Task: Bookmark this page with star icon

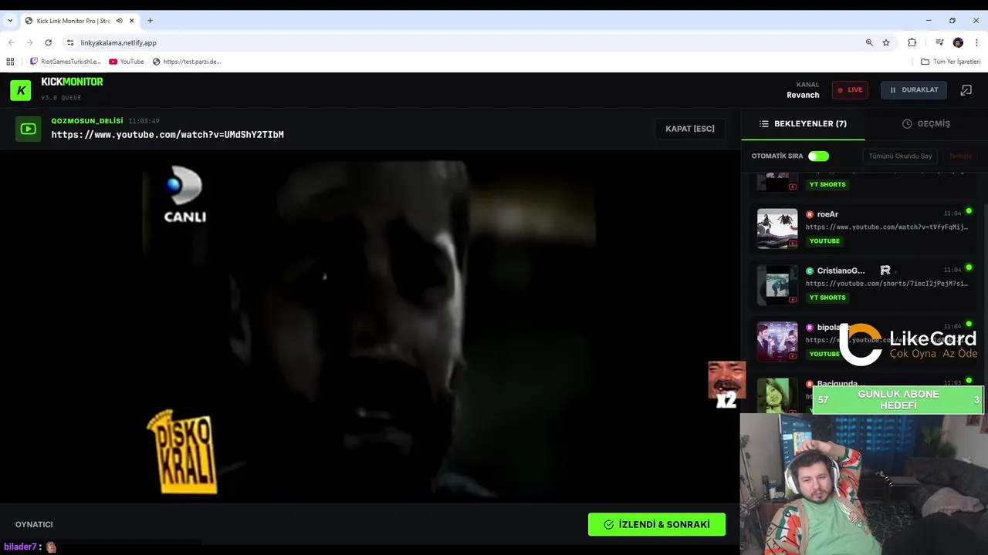Action: click(886, 42)
